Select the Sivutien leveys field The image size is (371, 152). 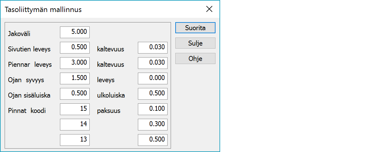coord(75,48)
